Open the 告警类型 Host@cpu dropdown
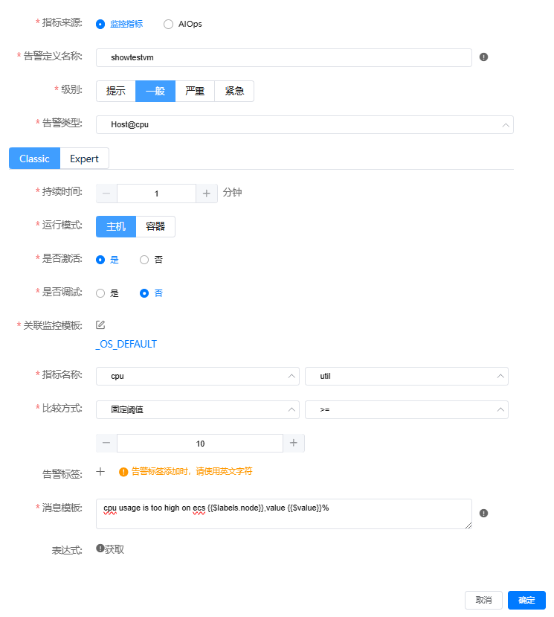Viewport: 554px width, 617px height. tap(304, 124)
